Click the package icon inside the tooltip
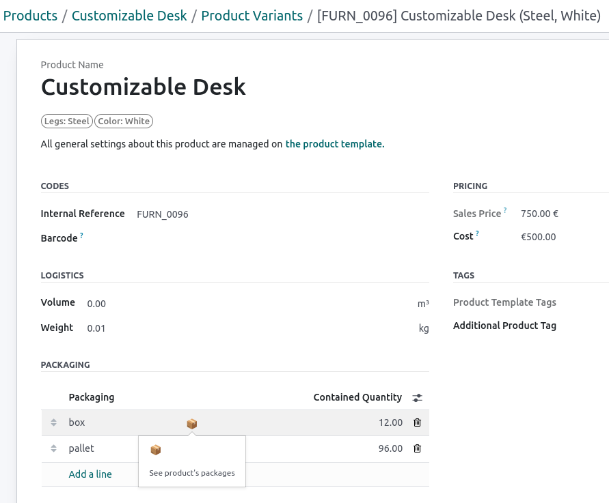Viewport: 609px width, 503px height. coord(155,450)
